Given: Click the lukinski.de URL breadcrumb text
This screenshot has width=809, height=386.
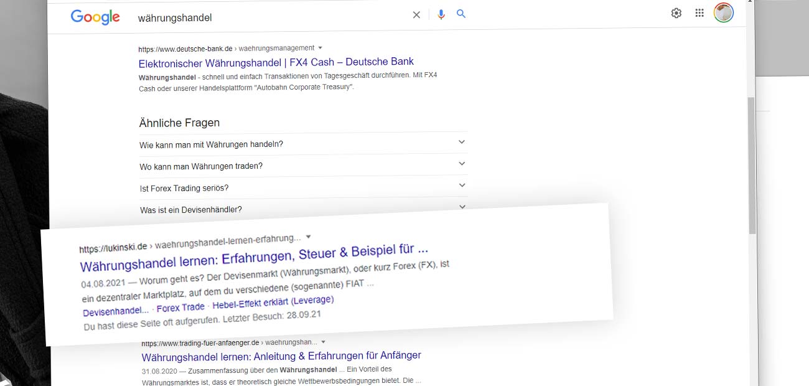Looking at the screenshot, I should point(190,243).
